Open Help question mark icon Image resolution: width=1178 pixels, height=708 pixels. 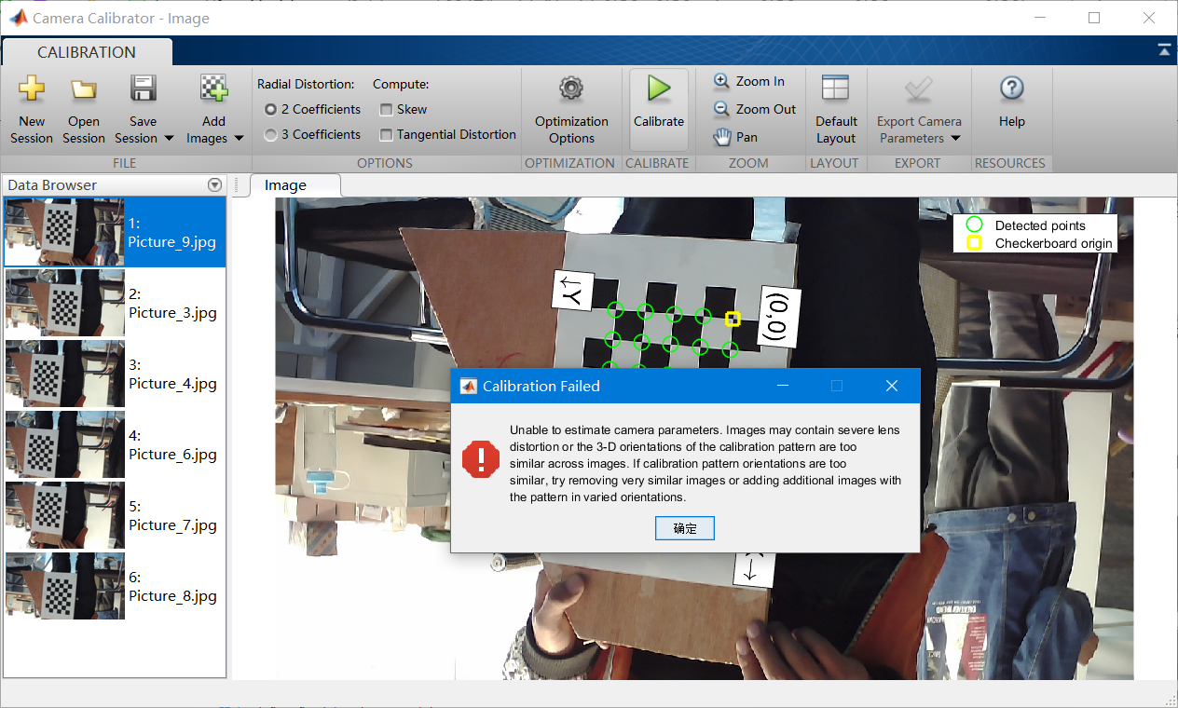click(1011, 89)
